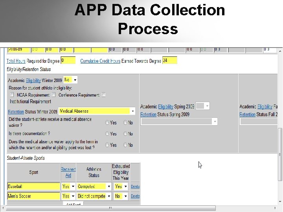Click 'Reason for student athlete ineligibility' text
283x212 pixels.
40,88
